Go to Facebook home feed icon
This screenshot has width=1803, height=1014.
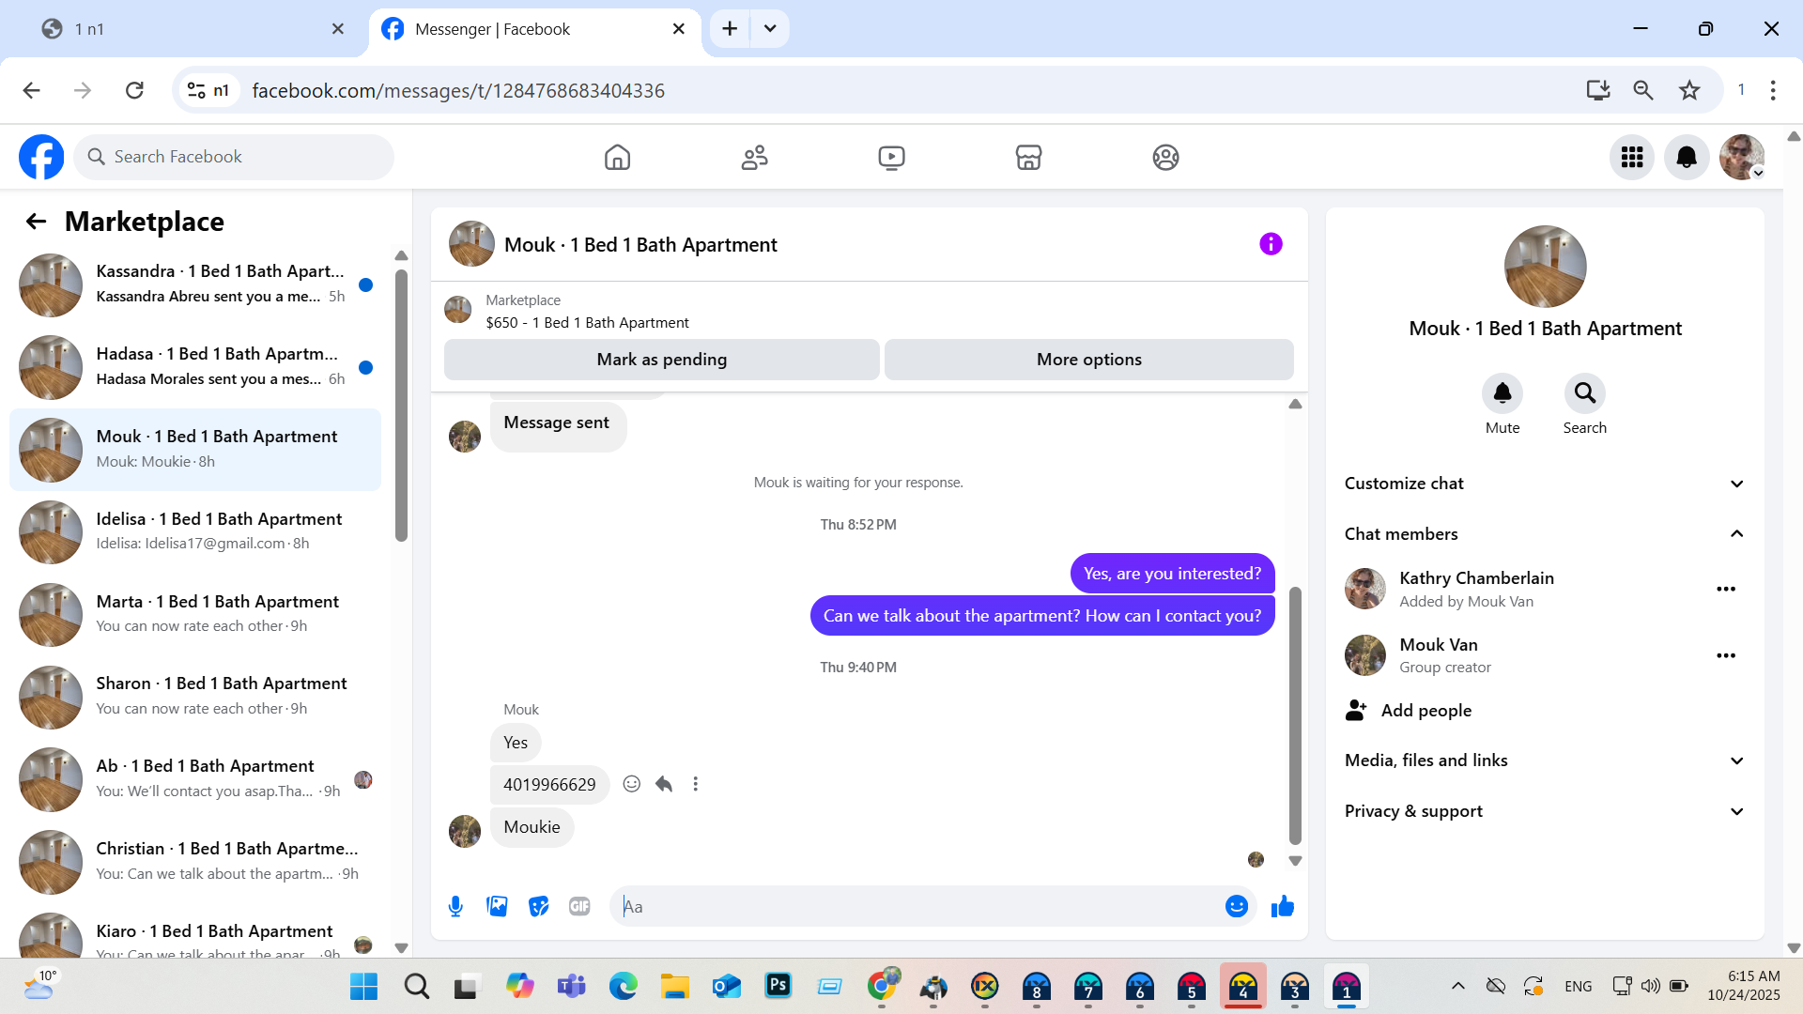click(x=617, y=157)
